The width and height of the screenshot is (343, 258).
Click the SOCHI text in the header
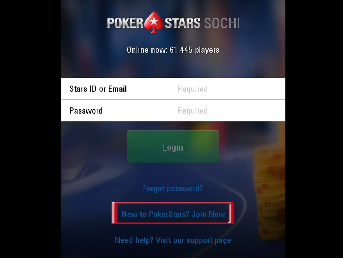pos(222,24)
